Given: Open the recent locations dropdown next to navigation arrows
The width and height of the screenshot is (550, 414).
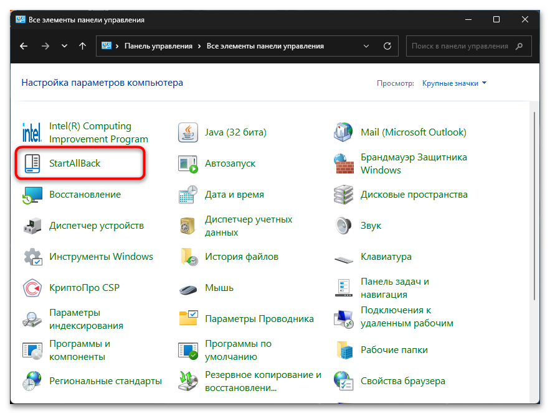Looking at the screenshot, I should (x=64, y=45).
